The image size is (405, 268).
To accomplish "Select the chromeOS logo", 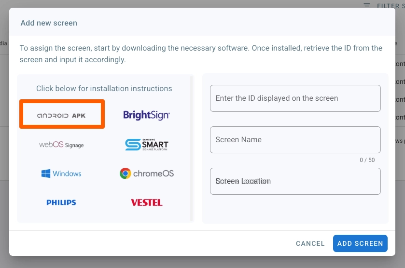I will click(x=146, y=174).
